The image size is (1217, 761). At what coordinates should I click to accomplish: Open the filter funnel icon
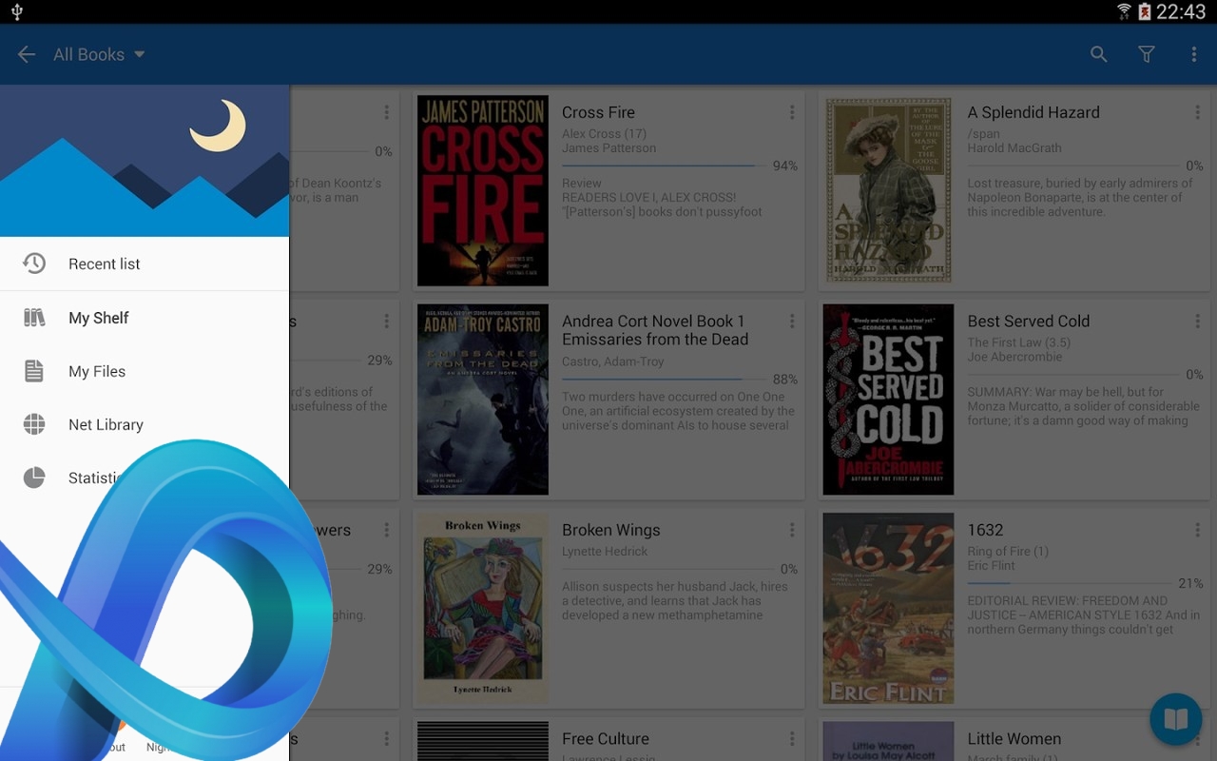(1147, 54)
